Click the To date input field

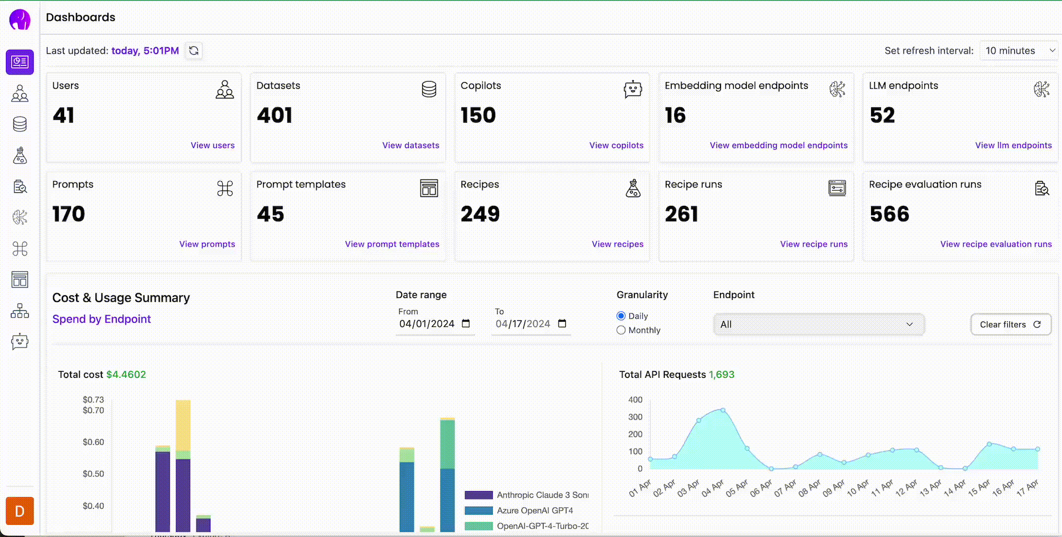[522, 324]
